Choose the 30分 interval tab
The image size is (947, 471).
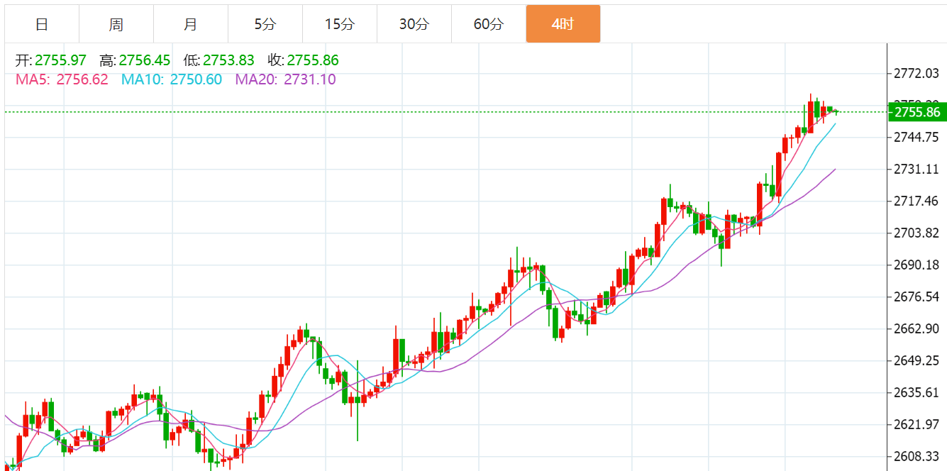(414, 24)
